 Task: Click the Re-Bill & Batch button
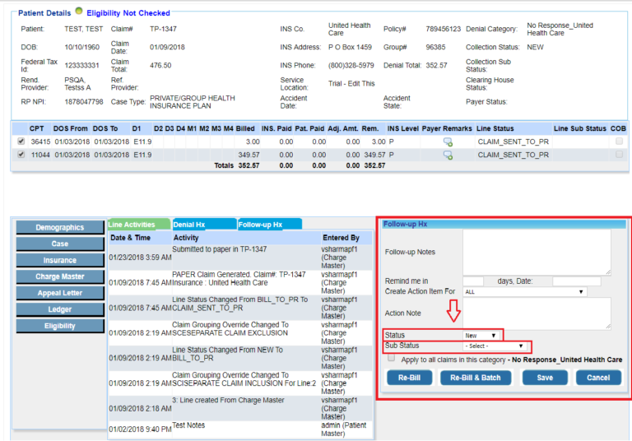tap(476, 378)
